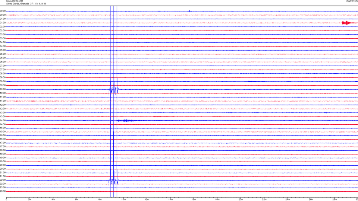Click the 18m tick label on the time axis
358x201 pixels.
[217, 200]
